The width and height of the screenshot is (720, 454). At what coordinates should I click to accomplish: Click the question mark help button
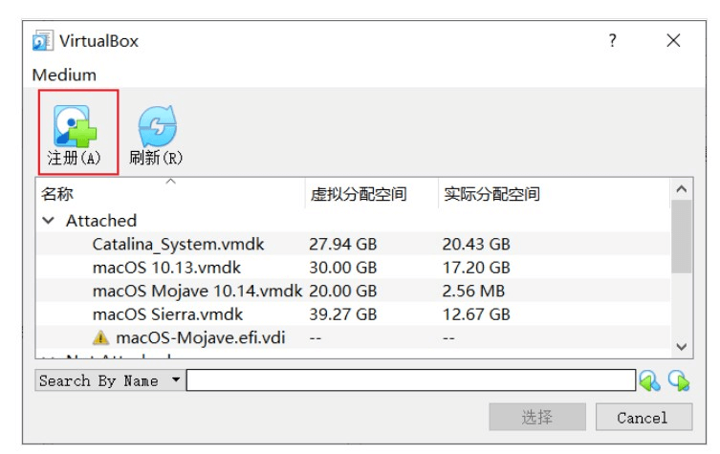612,40
